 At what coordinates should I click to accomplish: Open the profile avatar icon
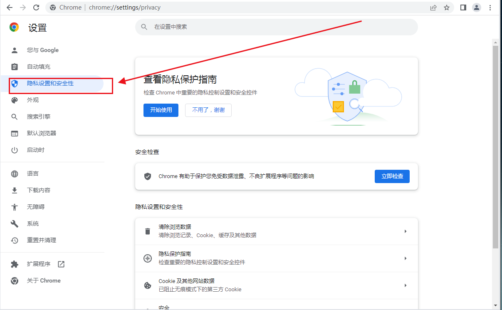[x=477, y=7]
